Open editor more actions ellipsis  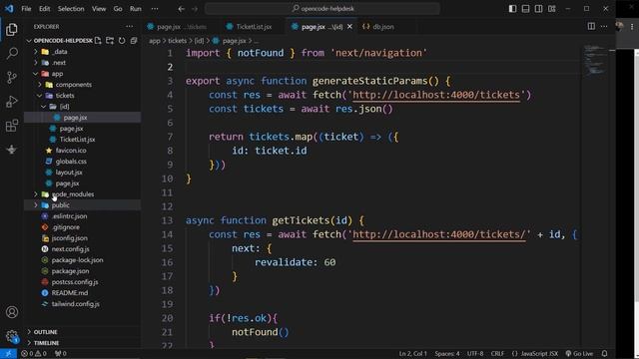604,27
